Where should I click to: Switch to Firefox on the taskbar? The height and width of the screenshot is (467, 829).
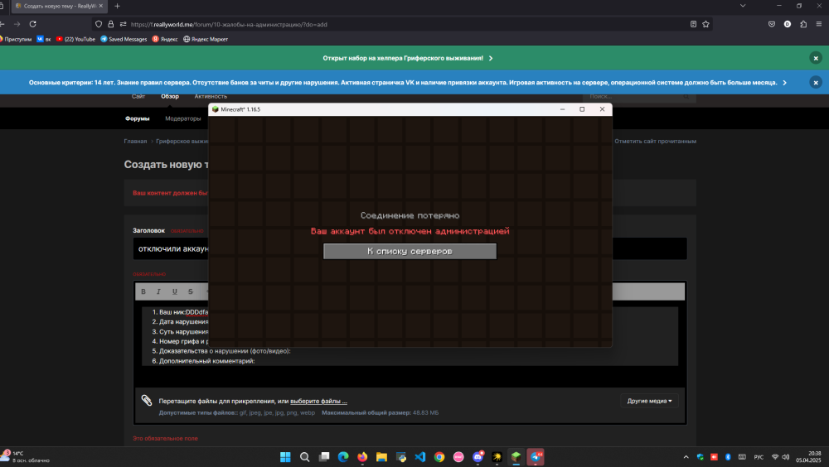click(362, 457)
